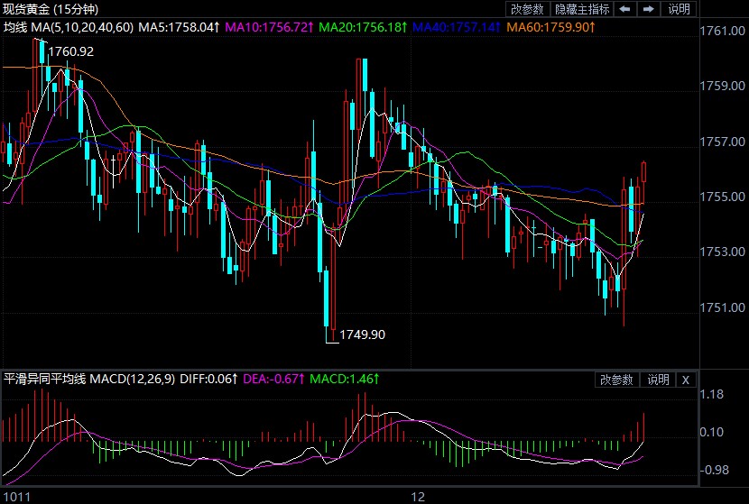Viewport: 749px width, 504px height.
Task: Open the 说明 button in top bar
Action: [679, 9]
